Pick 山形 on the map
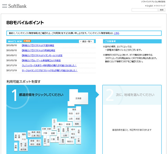Image resolution: width=167 pixels, height=154 pixels. (71, 119)
